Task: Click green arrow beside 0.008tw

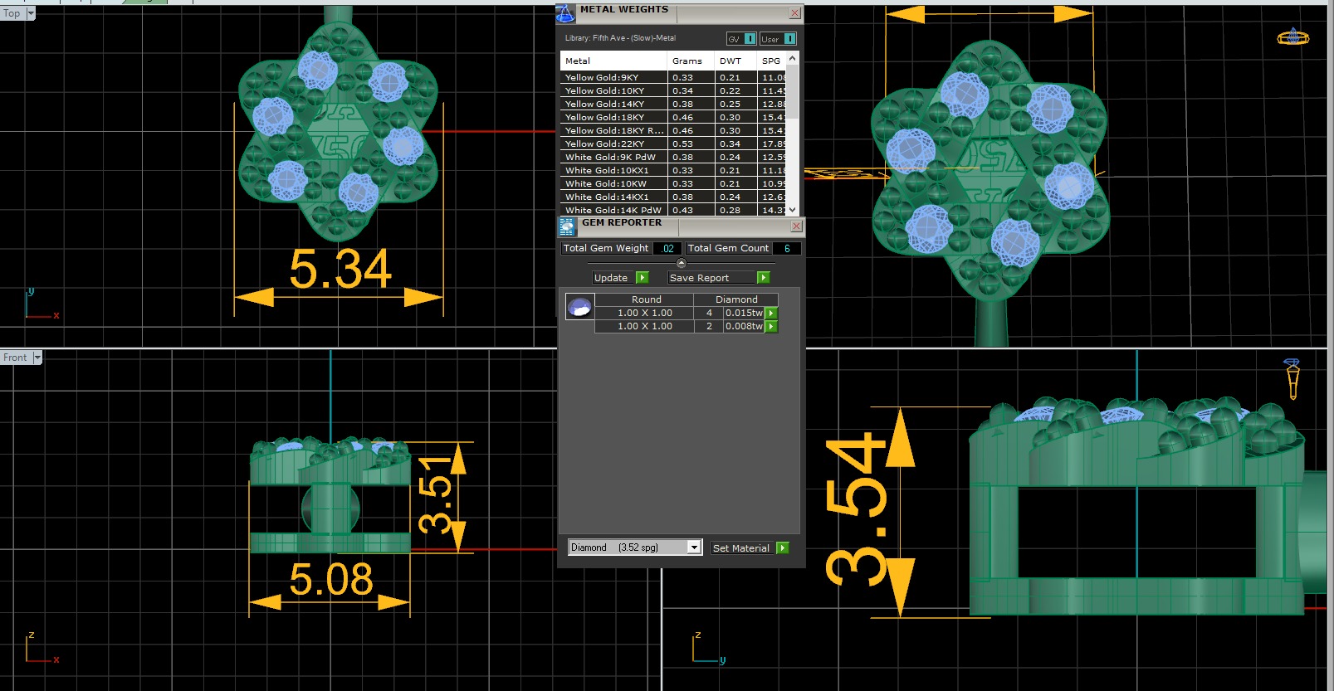Action: pos(771,327)
